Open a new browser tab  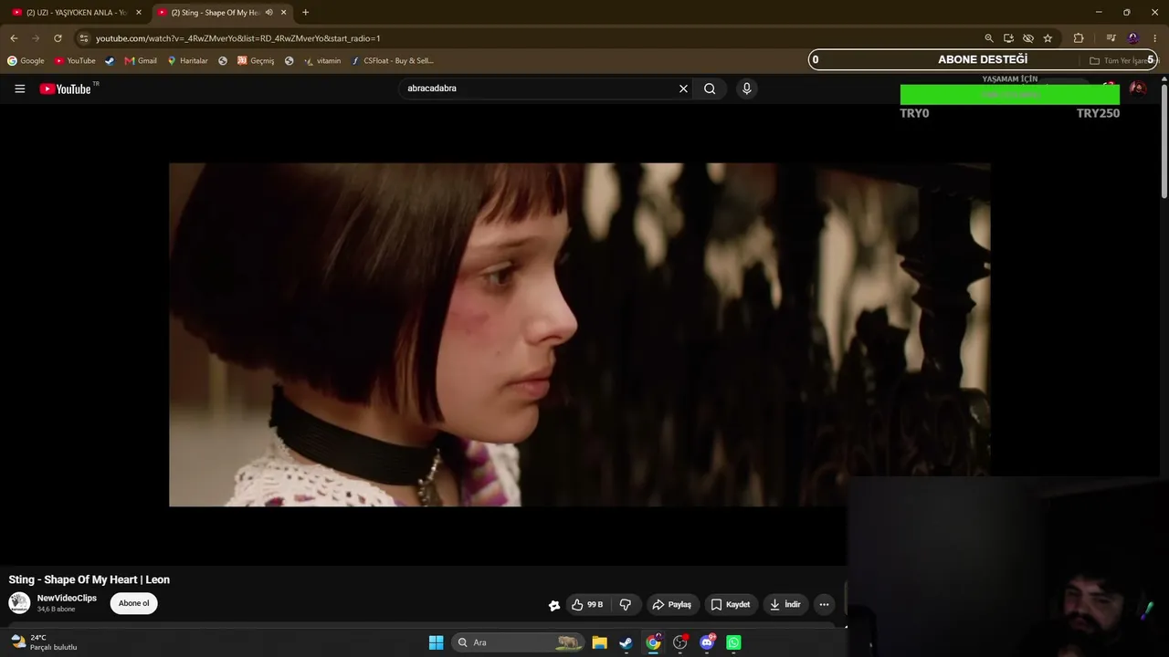(x=305, y=13)
